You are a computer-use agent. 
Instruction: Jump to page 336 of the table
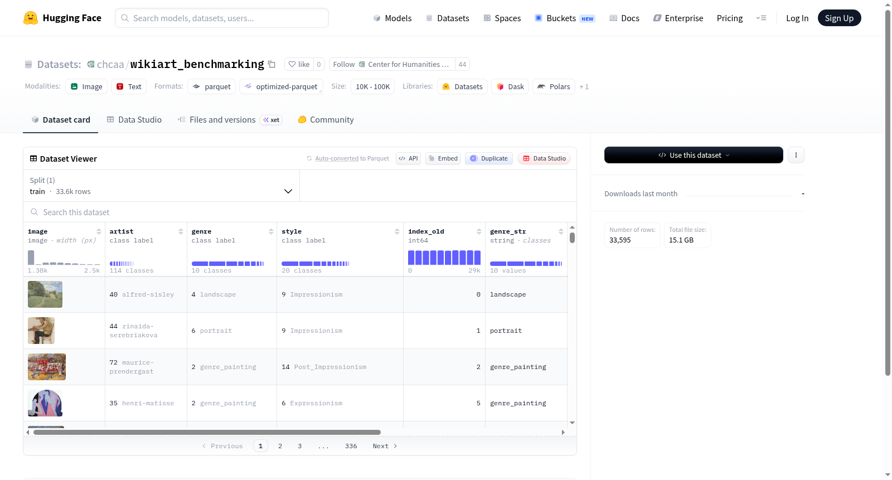click(x=351, y=446)
